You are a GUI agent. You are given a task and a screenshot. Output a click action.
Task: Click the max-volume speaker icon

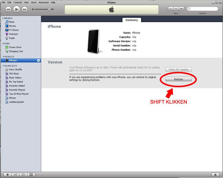tap(52, 9)
